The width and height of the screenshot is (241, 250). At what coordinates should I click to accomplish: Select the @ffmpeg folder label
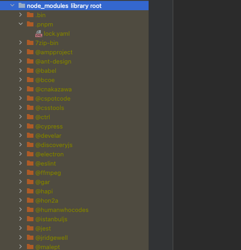click(x=48, y=173)
